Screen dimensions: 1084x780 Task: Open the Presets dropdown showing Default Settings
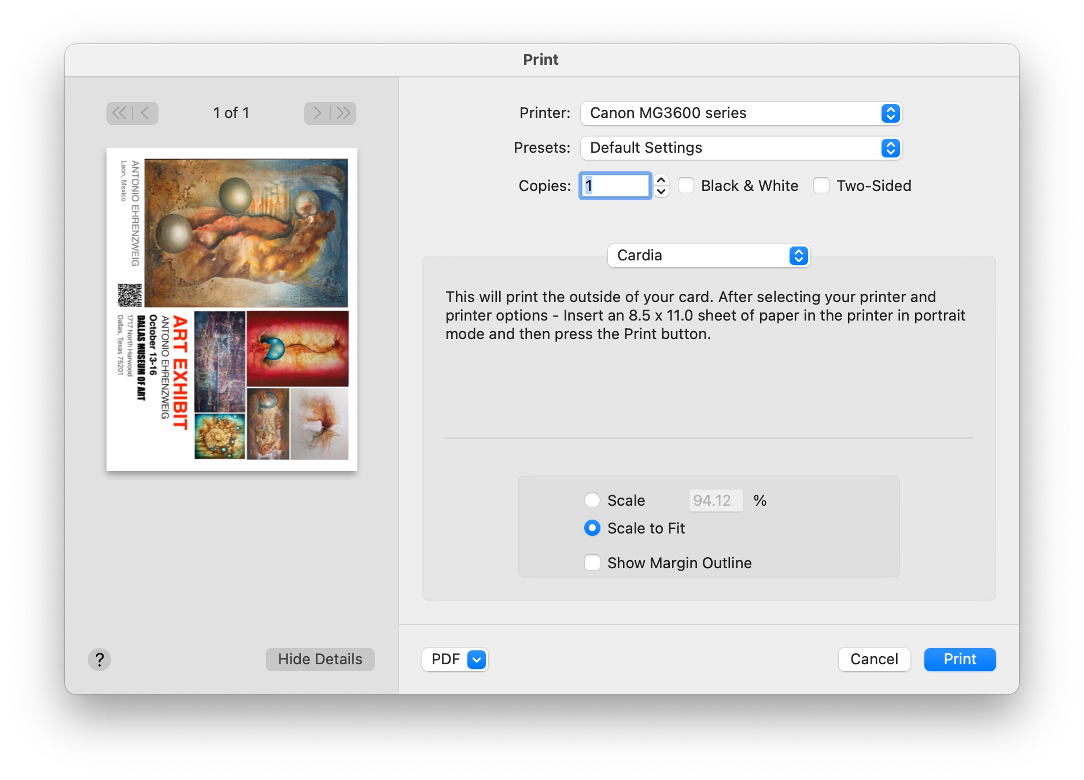click(x=741, y=148)
